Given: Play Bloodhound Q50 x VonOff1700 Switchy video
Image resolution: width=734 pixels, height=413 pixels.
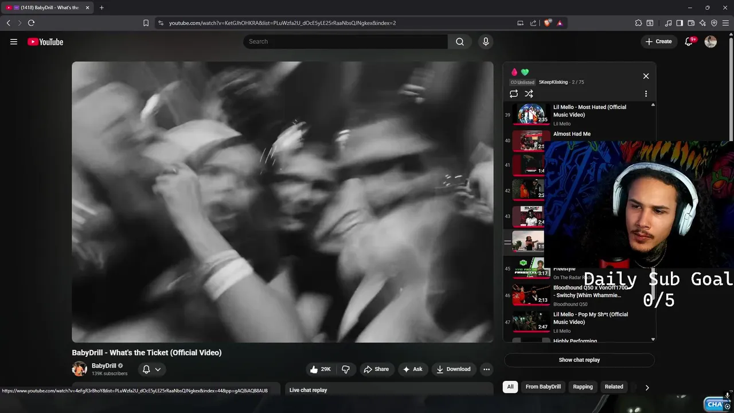Looking at the screenshot, I should pos(531,295).
